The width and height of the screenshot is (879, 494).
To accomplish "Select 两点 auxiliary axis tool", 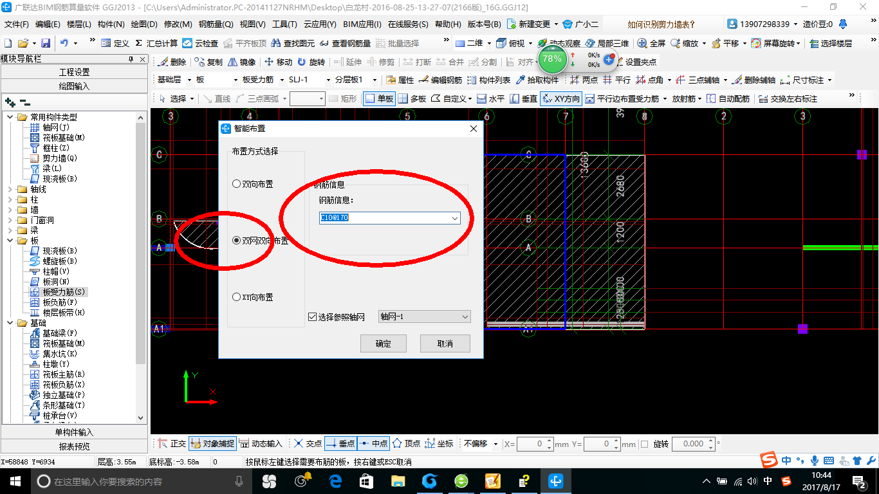I will tap(584, 80).
